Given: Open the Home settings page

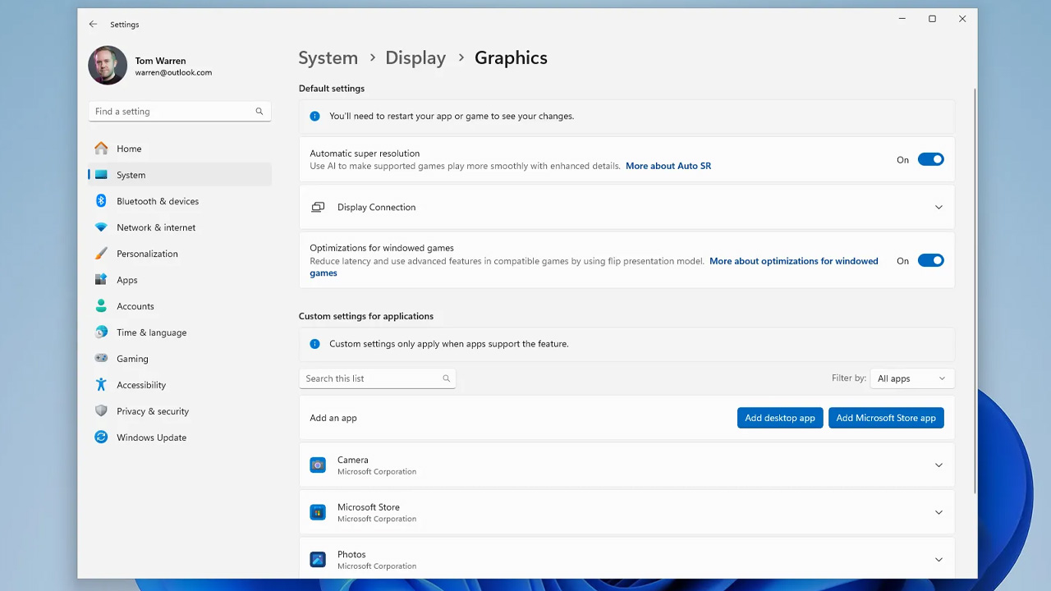Looking at the screenshot, I should pos(180,149).
